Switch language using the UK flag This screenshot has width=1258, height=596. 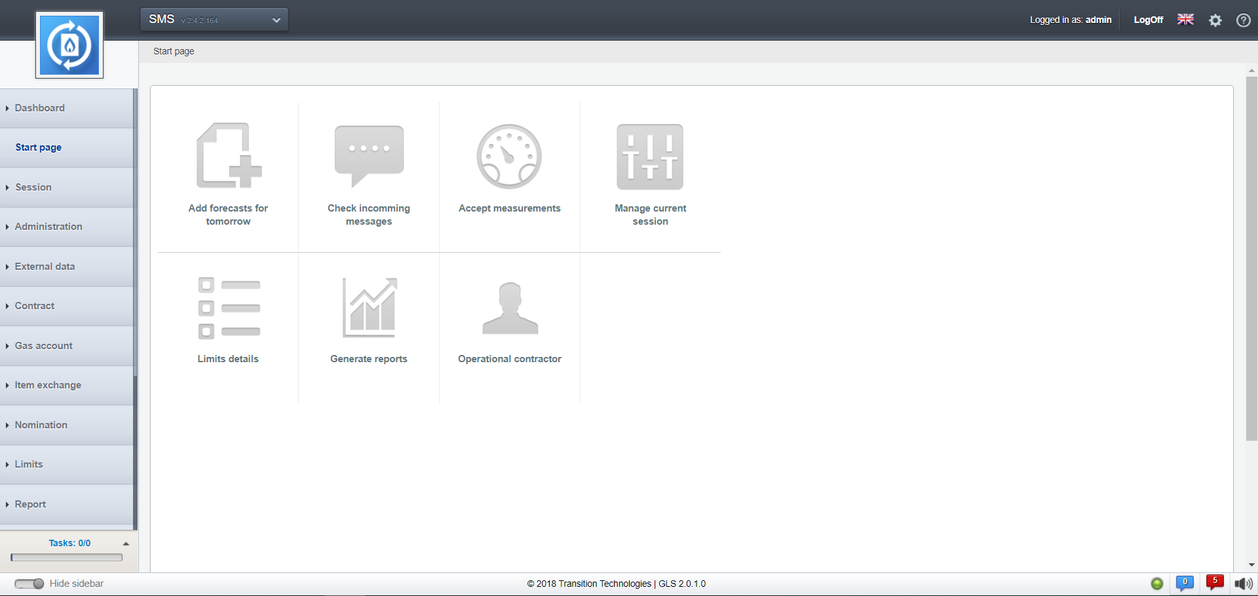[1185, 20]
